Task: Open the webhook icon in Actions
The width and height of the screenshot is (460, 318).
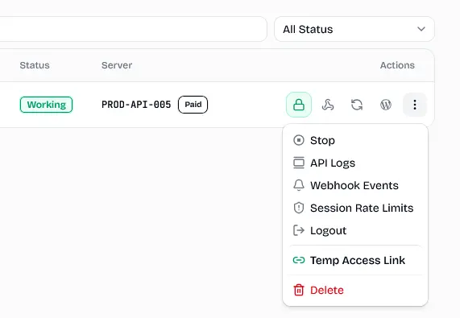Action: click(x=328, y=105)
